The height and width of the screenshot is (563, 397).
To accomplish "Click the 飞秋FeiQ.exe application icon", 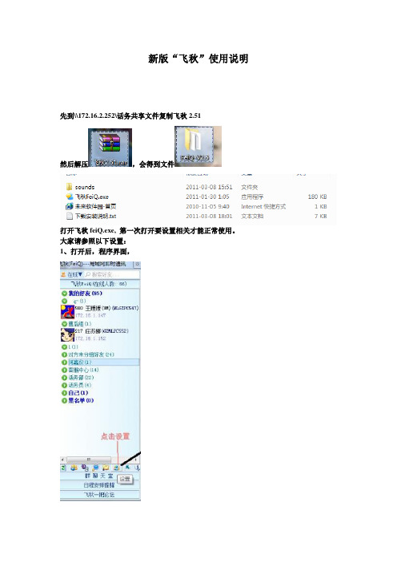I will pos(69,196).
